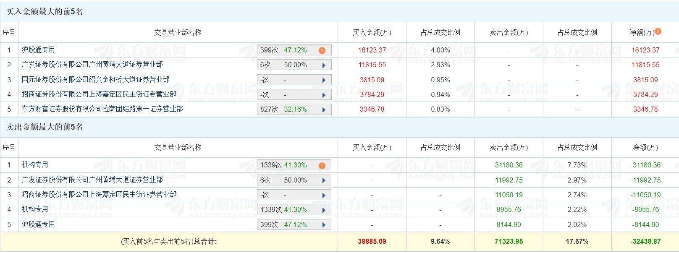This screenshot has height=253, width=679.
Task: Open 沪股通专用 link in buy table
Action: tap(38, 50)
